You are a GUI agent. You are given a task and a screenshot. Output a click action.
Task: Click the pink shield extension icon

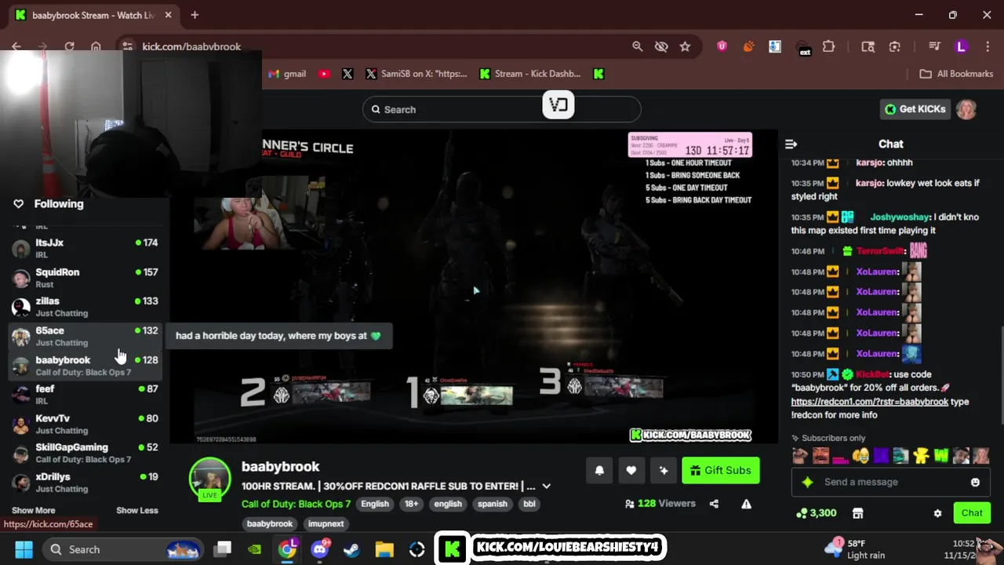point(722,46)
